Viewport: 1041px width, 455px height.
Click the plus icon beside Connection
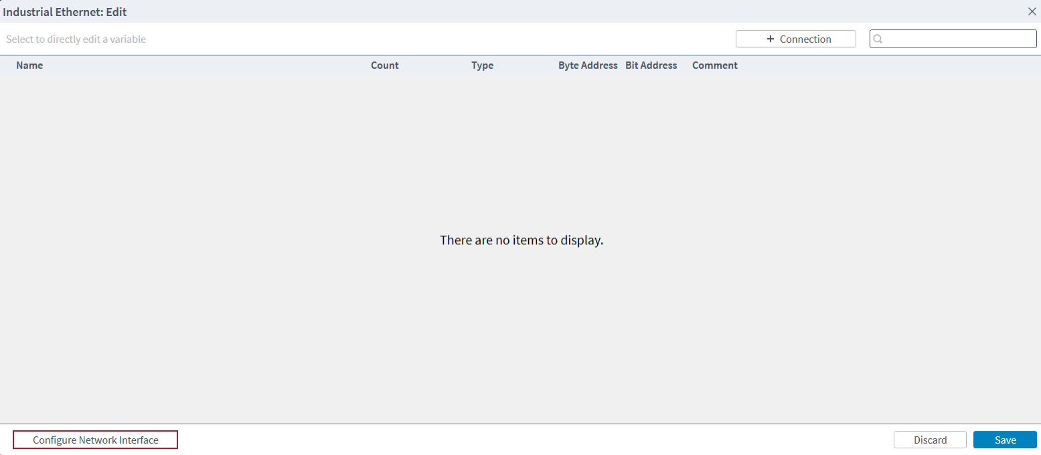click(771, 39)
